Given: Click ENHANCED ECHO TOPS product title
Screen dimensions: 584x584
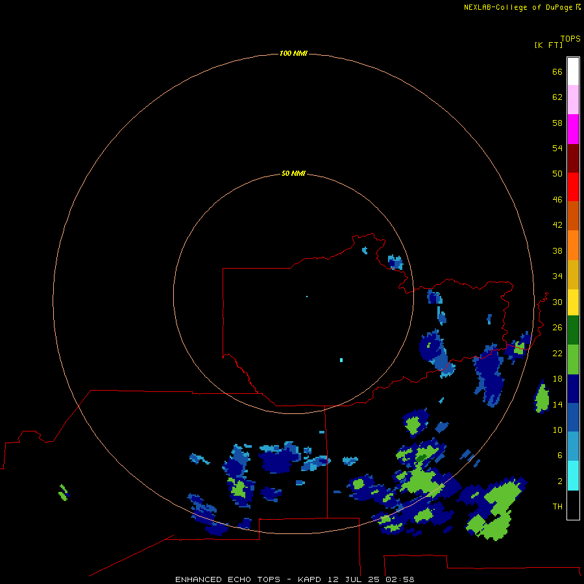Looking at the screenshot, I should (228, 579).
